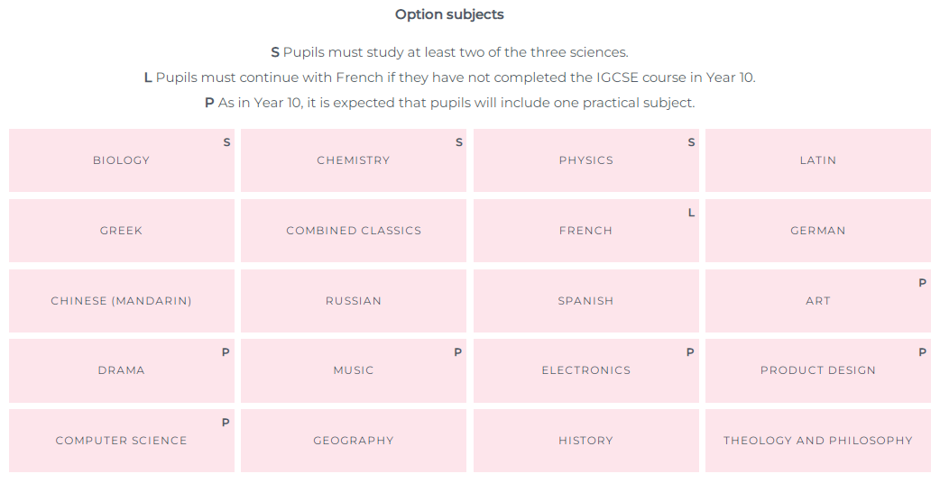The height and width of the screenshot is (483, 940).
Task: Click the Physics subject tile
Action: (x=586, y=160)
